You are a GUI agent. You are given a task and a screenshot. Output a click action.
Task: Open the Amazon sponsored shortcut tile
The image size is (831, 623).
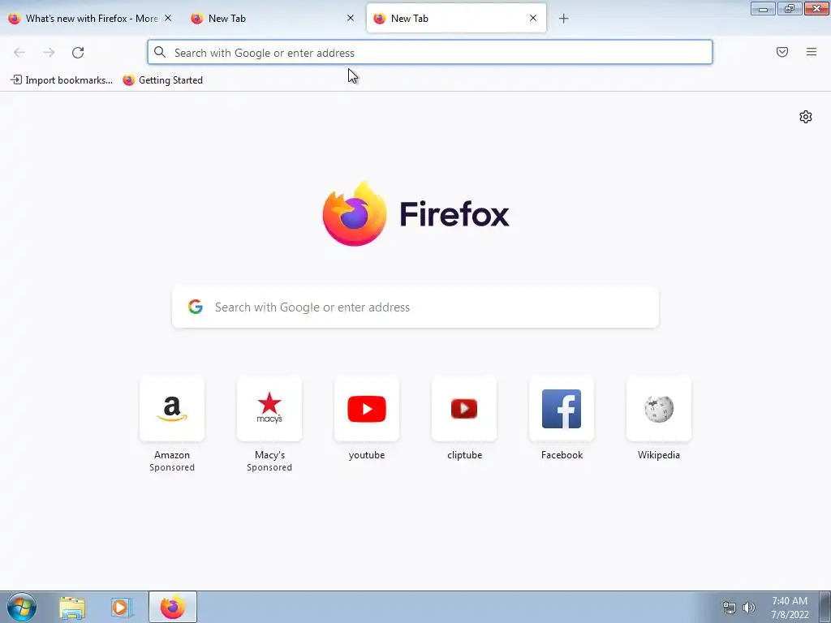(x=172, y=409)
